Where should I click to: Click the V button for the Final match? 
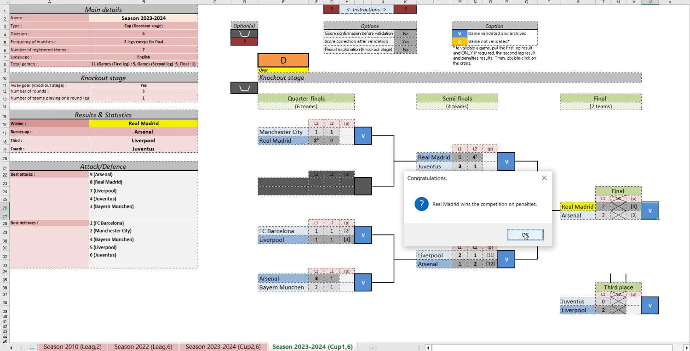650,211
